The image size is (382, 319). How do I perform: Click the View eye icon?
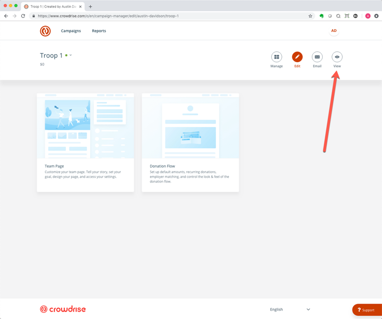(337, 57)
